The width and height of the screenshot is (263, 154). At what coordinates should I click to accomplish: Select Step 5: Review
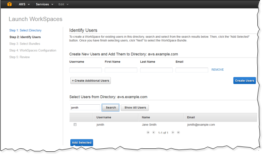[x=19, y=57]
